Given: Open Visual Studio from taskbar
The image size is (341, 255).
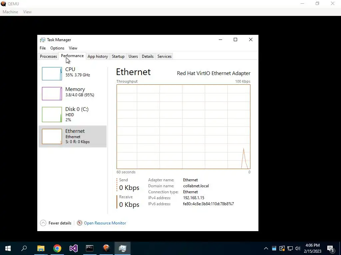Looking at the screenshot, I should tap(74, 248).
